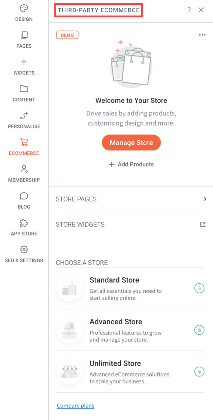Click the Manage Store button
Viewport: 213px width, 420px height.
point(131,143)
